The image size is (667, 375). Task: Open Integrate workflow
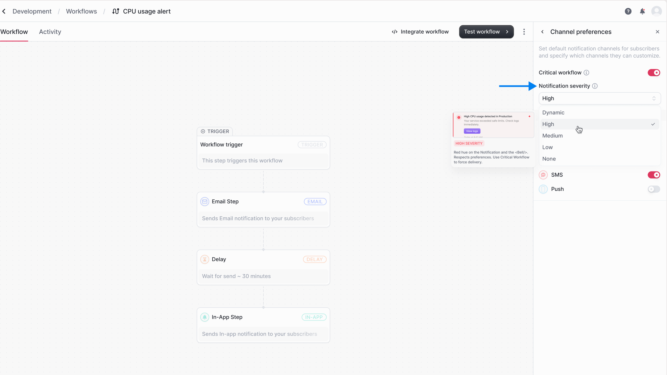(420, 32)
